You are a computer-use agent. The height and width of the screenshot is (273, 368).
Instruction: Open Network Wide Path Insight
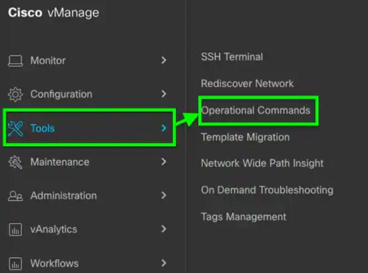[262, 163]
